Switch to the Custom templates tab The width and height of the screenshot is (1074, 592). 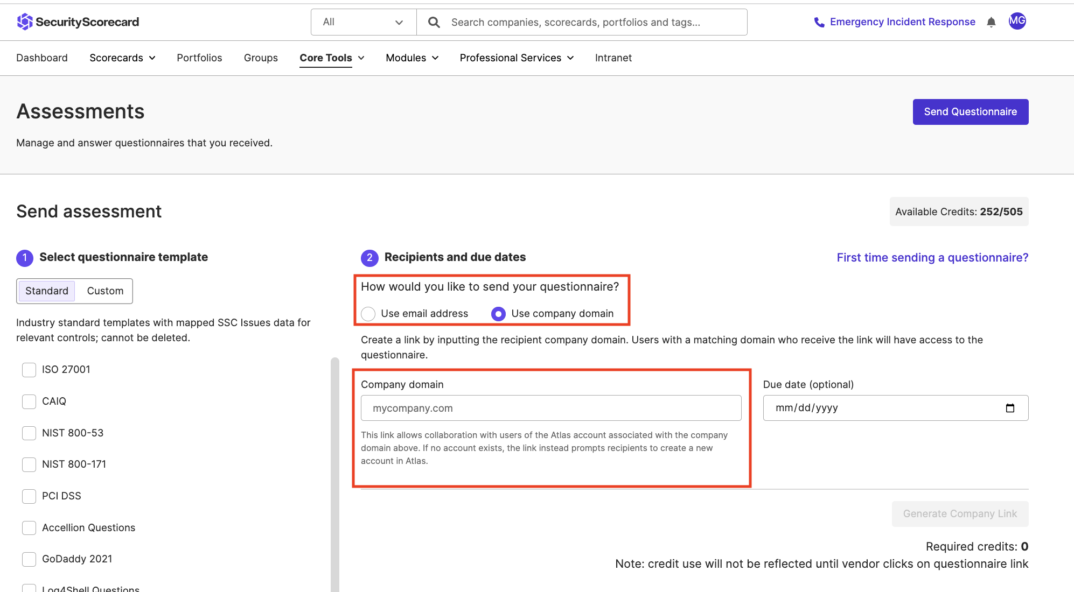[x=104, y=291]
